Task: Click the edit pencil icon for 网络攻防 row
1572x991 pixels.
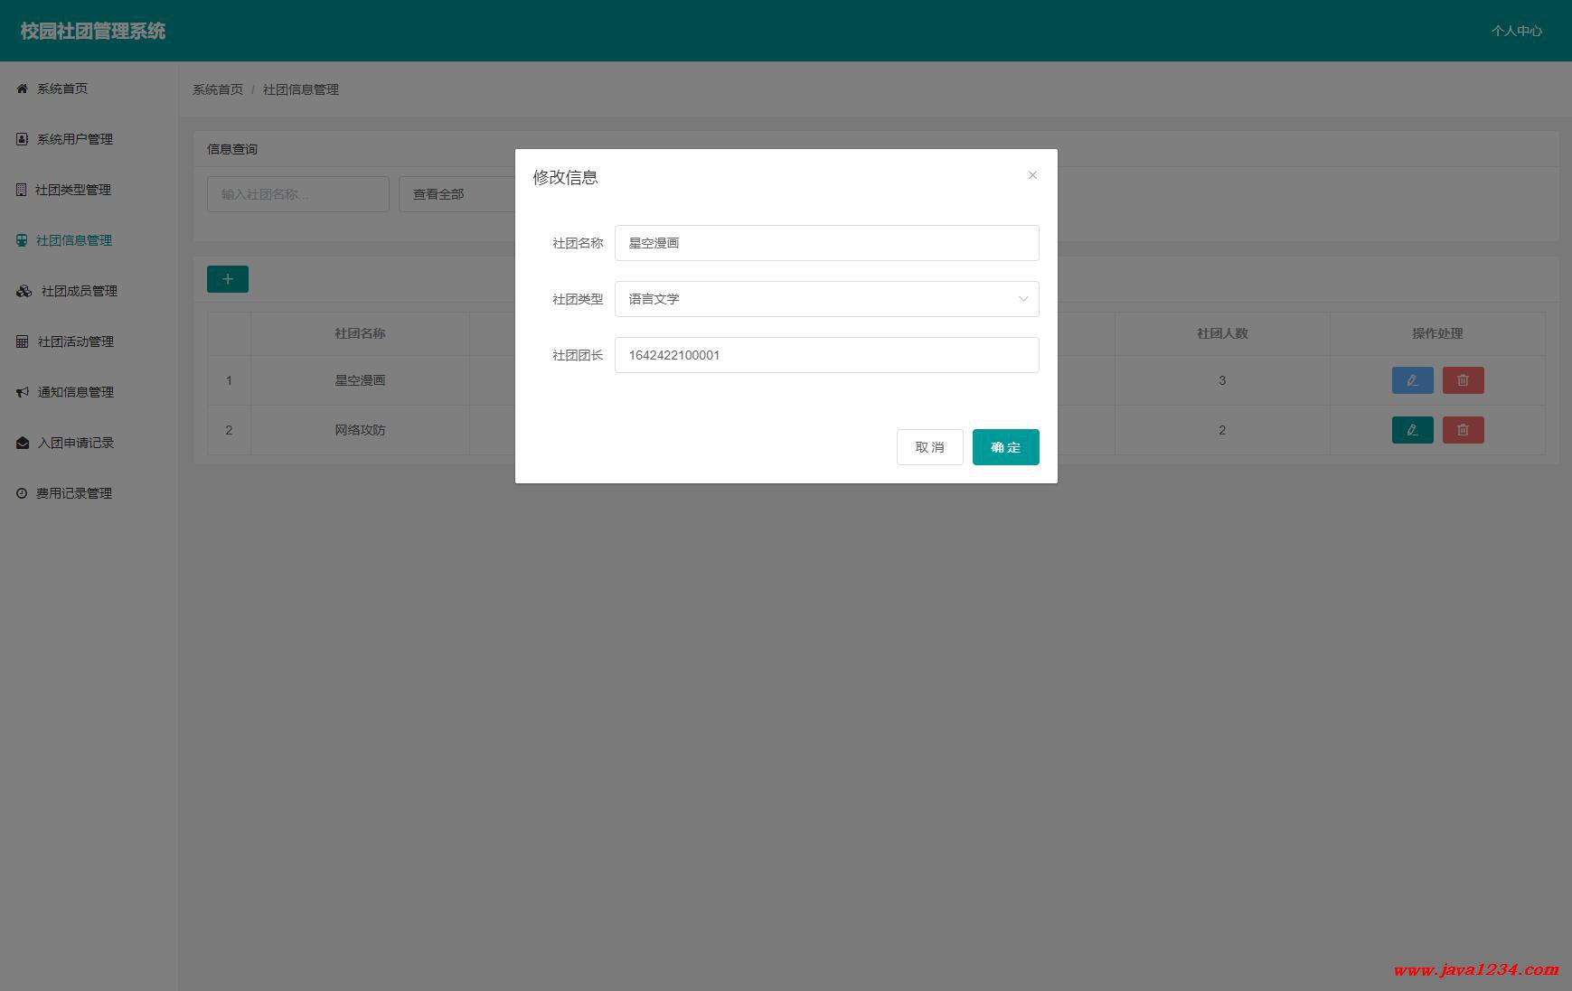Action: [x=1412, y=430]
